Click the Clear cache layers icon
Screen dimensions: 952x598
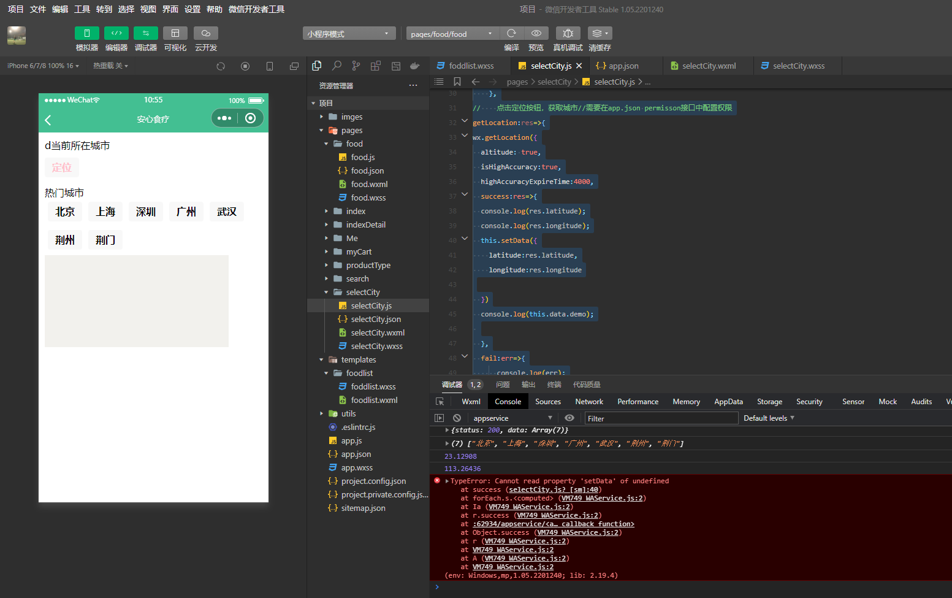600,33
